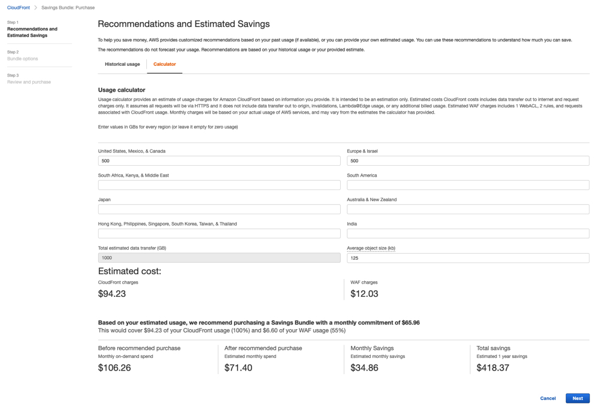Click the Hong Kong region usage field

219,233
